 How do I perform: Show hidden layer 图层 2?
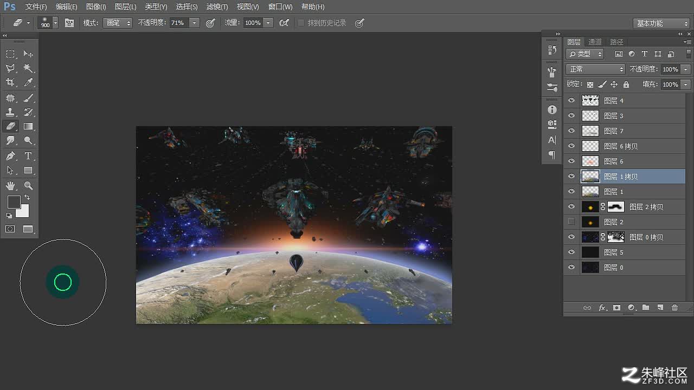[571, 222]
